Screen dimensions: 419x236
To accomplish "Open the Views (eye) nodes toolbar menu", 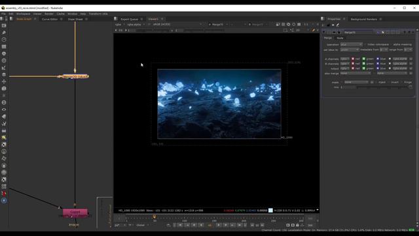I will coord(4,109).
